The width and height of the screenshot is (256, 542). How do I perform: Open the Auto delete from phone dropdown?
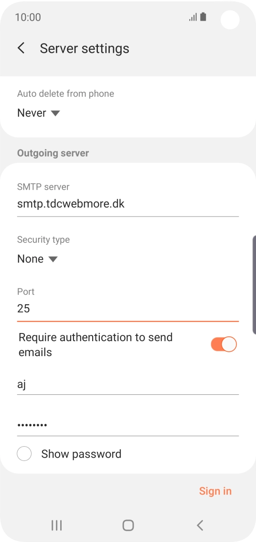point(39,113)
